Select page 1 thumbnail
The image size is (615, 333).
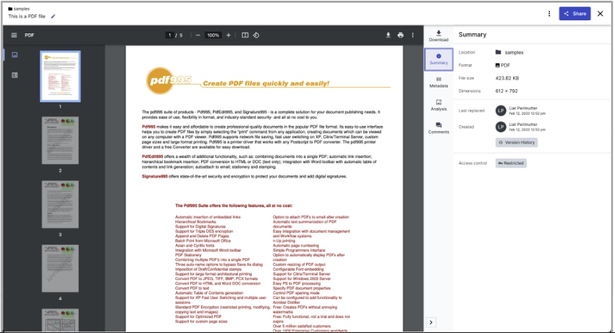(60, 76)
